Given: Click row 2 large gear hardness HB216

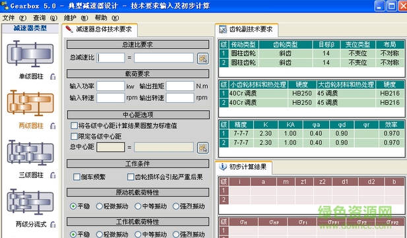Looking at the screenshot, I should coord(390,103).
